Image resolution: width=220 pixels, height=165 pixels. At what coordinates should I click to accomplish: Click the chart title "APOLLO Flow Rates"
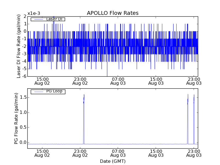click(113, 13)
